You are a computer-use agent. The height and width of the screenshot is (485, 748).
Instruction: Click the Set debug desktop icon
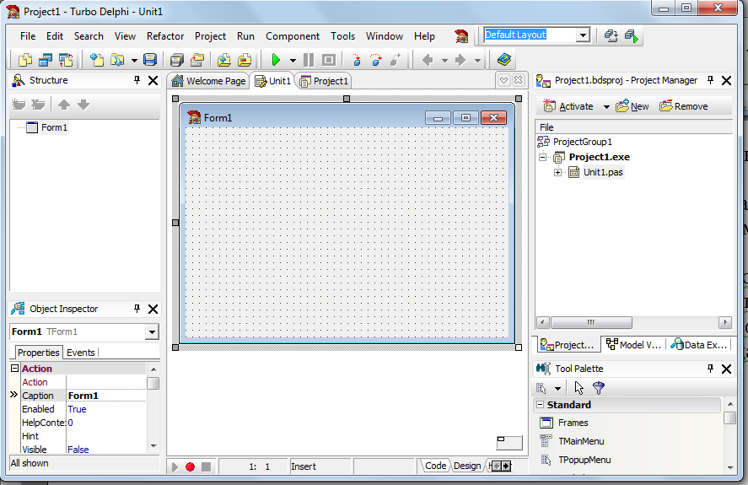[x=631, y=35]
